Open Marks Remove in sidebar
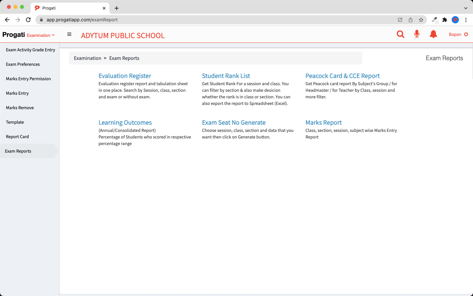473x296 pixels. [x=20, y=108]
